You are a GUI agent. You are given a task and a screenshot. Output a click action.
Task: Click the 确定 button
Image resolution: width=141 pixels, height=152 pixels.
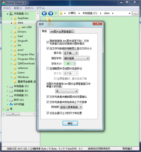click(70, 123)
